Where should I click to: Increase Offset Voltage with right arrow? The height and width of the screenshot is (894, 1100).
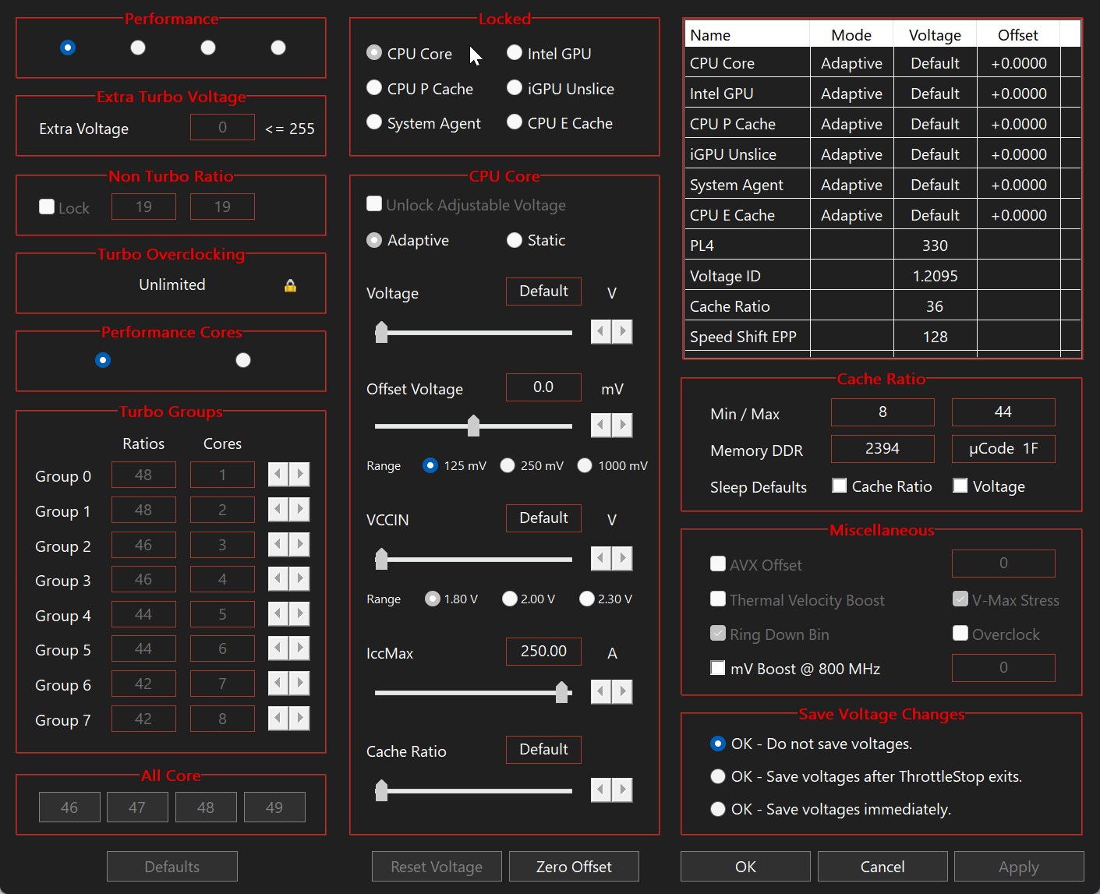click(622, 425)
